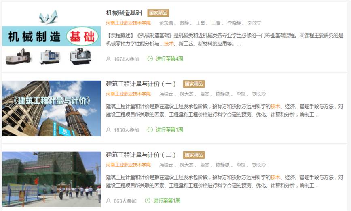Viewport: 351px width, 211px height.
Task: Click the participant icon beside 1674人参加
Action: click(x=108, y=59)
